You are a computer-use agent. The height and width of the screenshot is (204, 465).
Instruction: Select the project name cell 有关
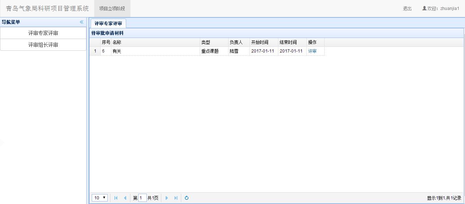(156, 51)
